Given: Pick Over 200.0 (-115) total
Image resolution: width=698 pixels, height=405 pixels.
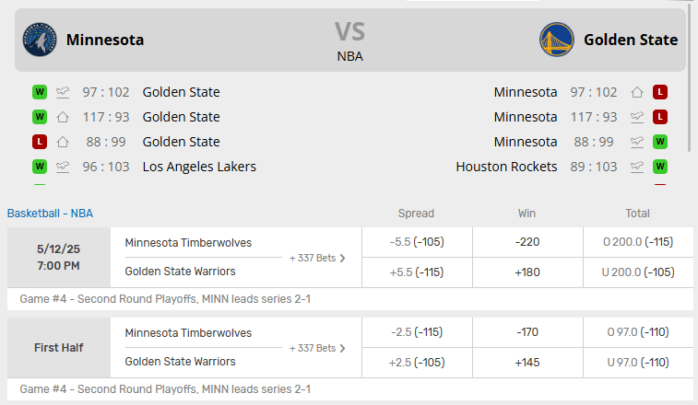Looking at the screenshot, I should (638, 242).
